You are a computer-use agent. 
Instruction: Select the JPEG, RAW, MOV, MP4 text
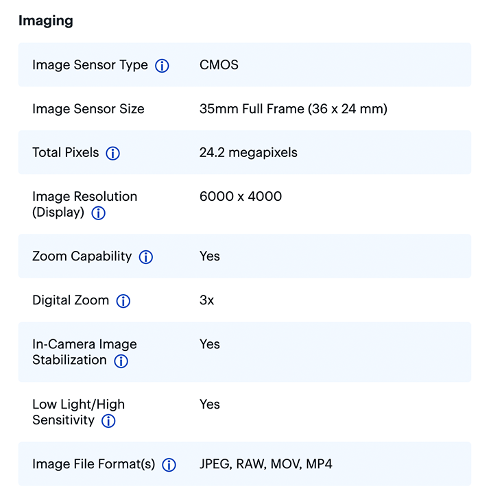click(265, 464)
